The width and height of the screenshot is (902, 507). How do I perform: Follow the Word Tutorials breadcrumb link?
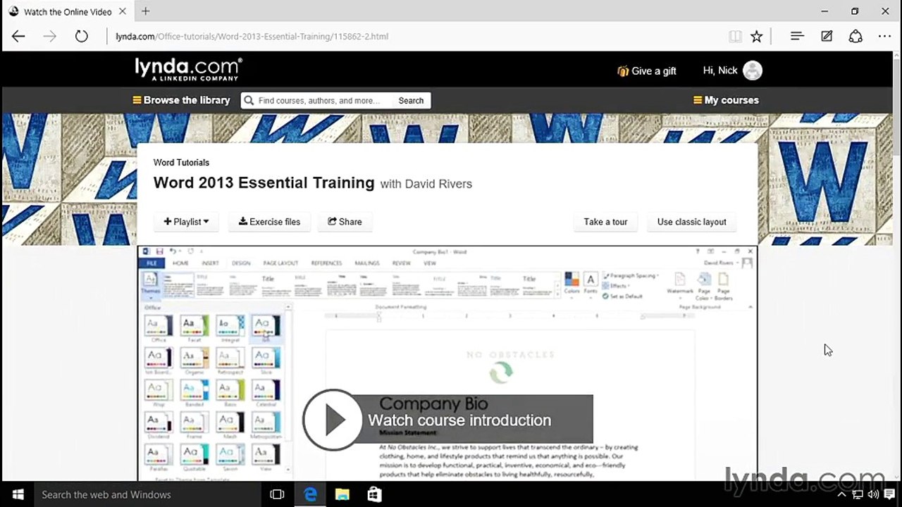181,163
